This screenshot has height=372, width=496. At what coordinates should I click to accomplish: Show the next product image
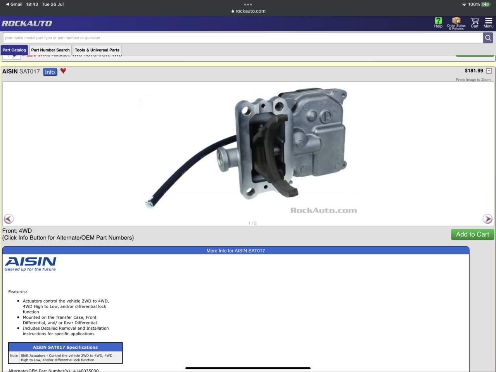[487, 219]
